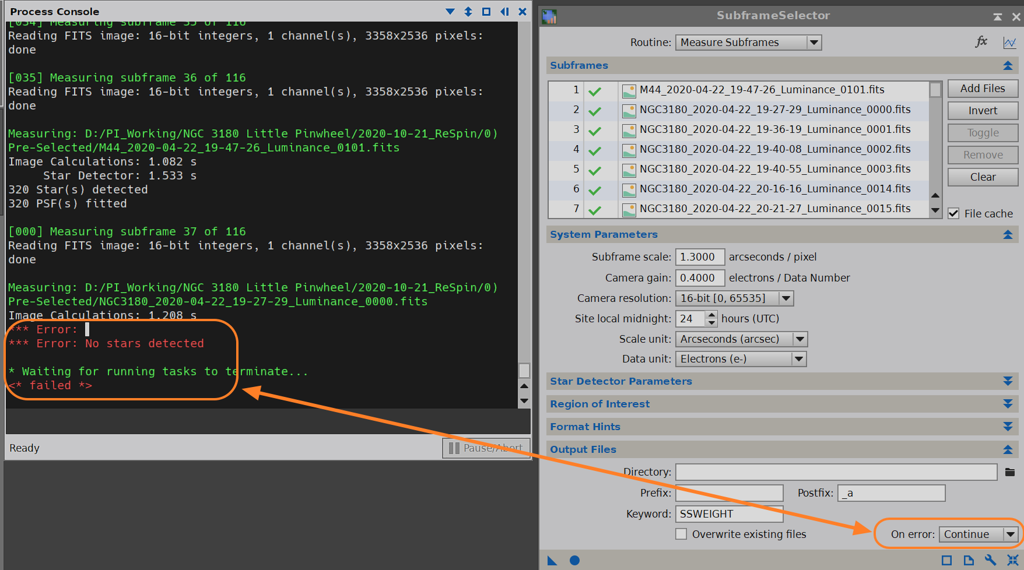Click the Process Console up-down arrows icon
1024x570 pixels.
click(468, 12)
